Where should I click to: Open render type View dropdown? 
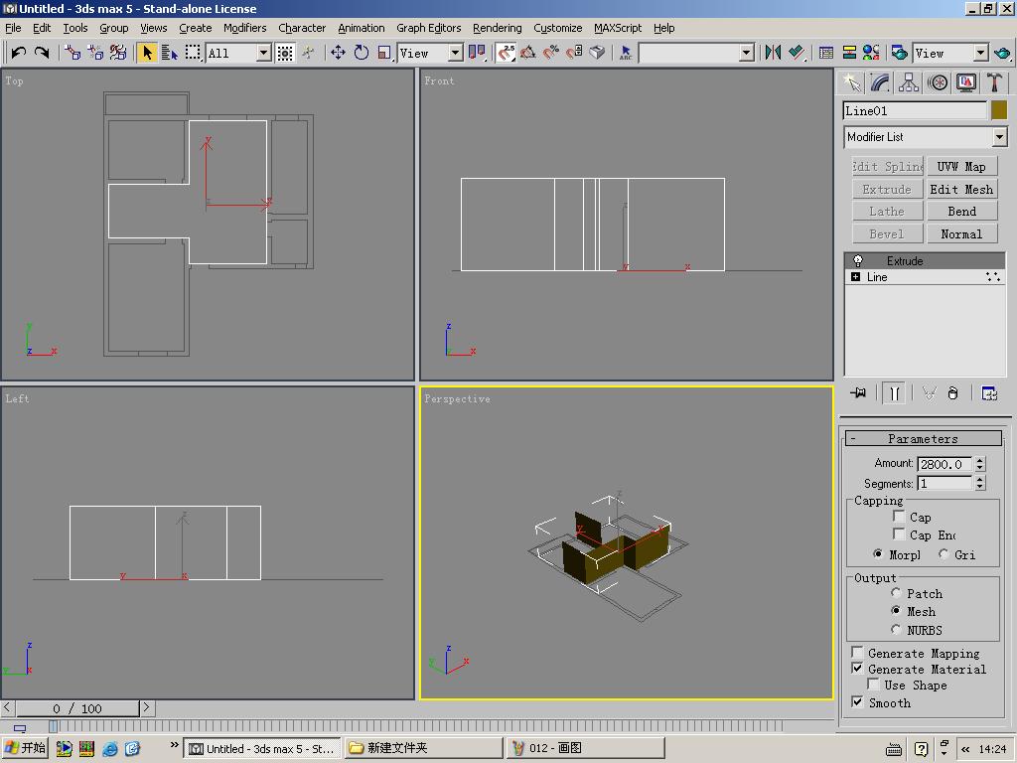pos(980,53)
